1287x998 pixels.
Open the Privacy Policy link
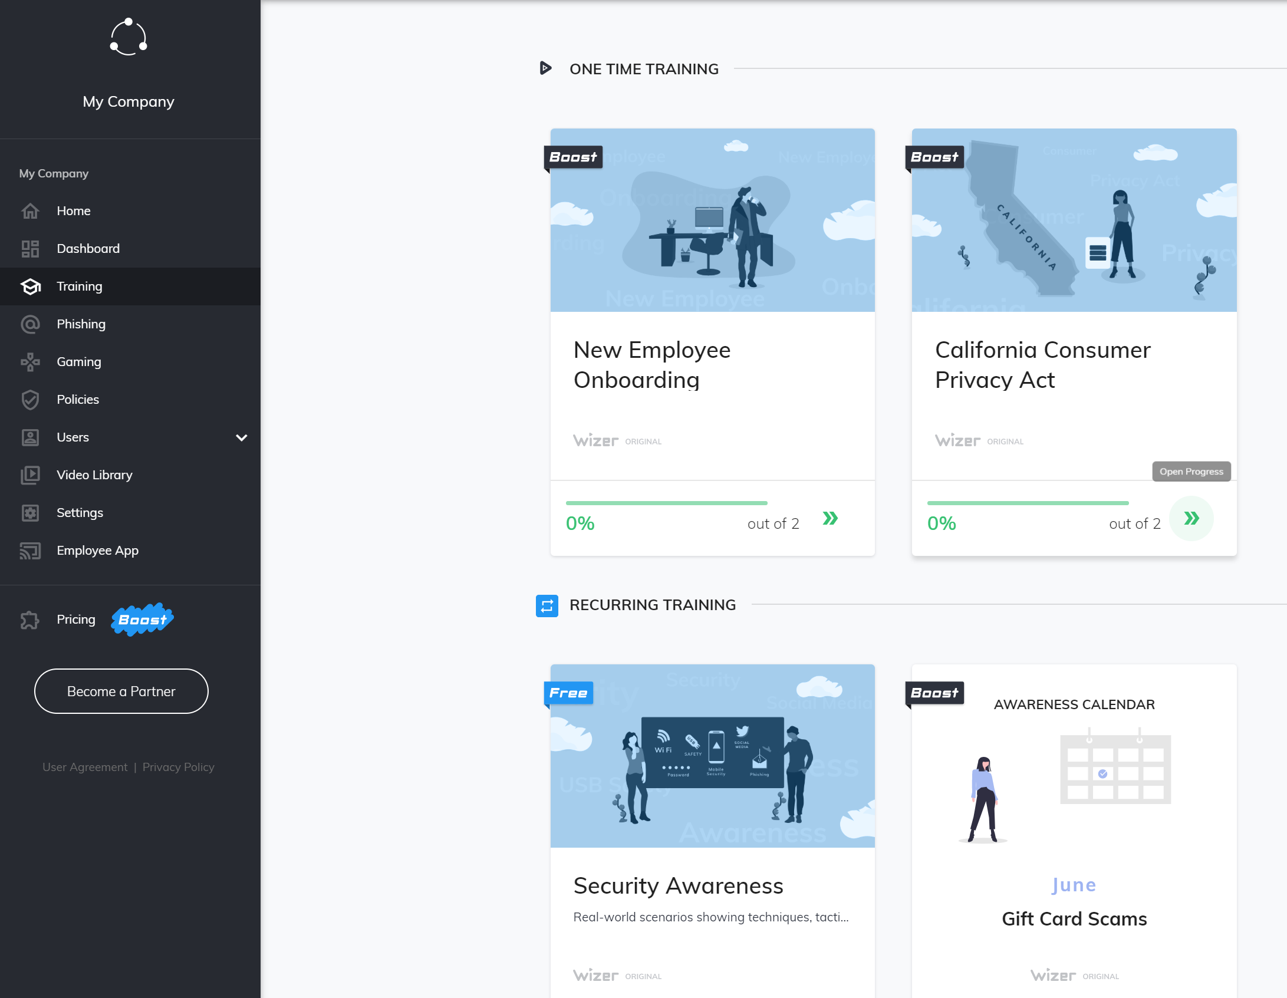point(179,767)
